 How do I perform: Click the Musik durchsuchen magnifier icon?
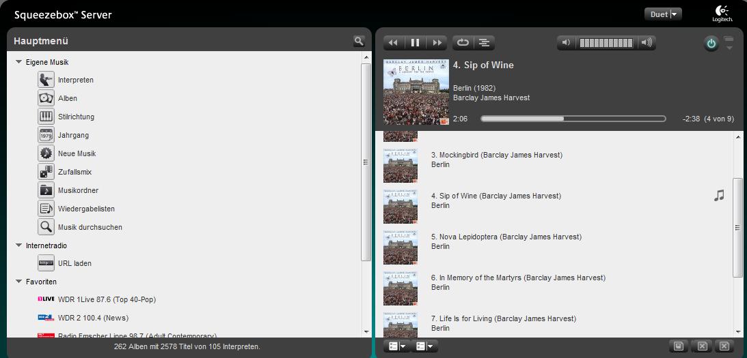pyautogui.click(x=46, y=227)
